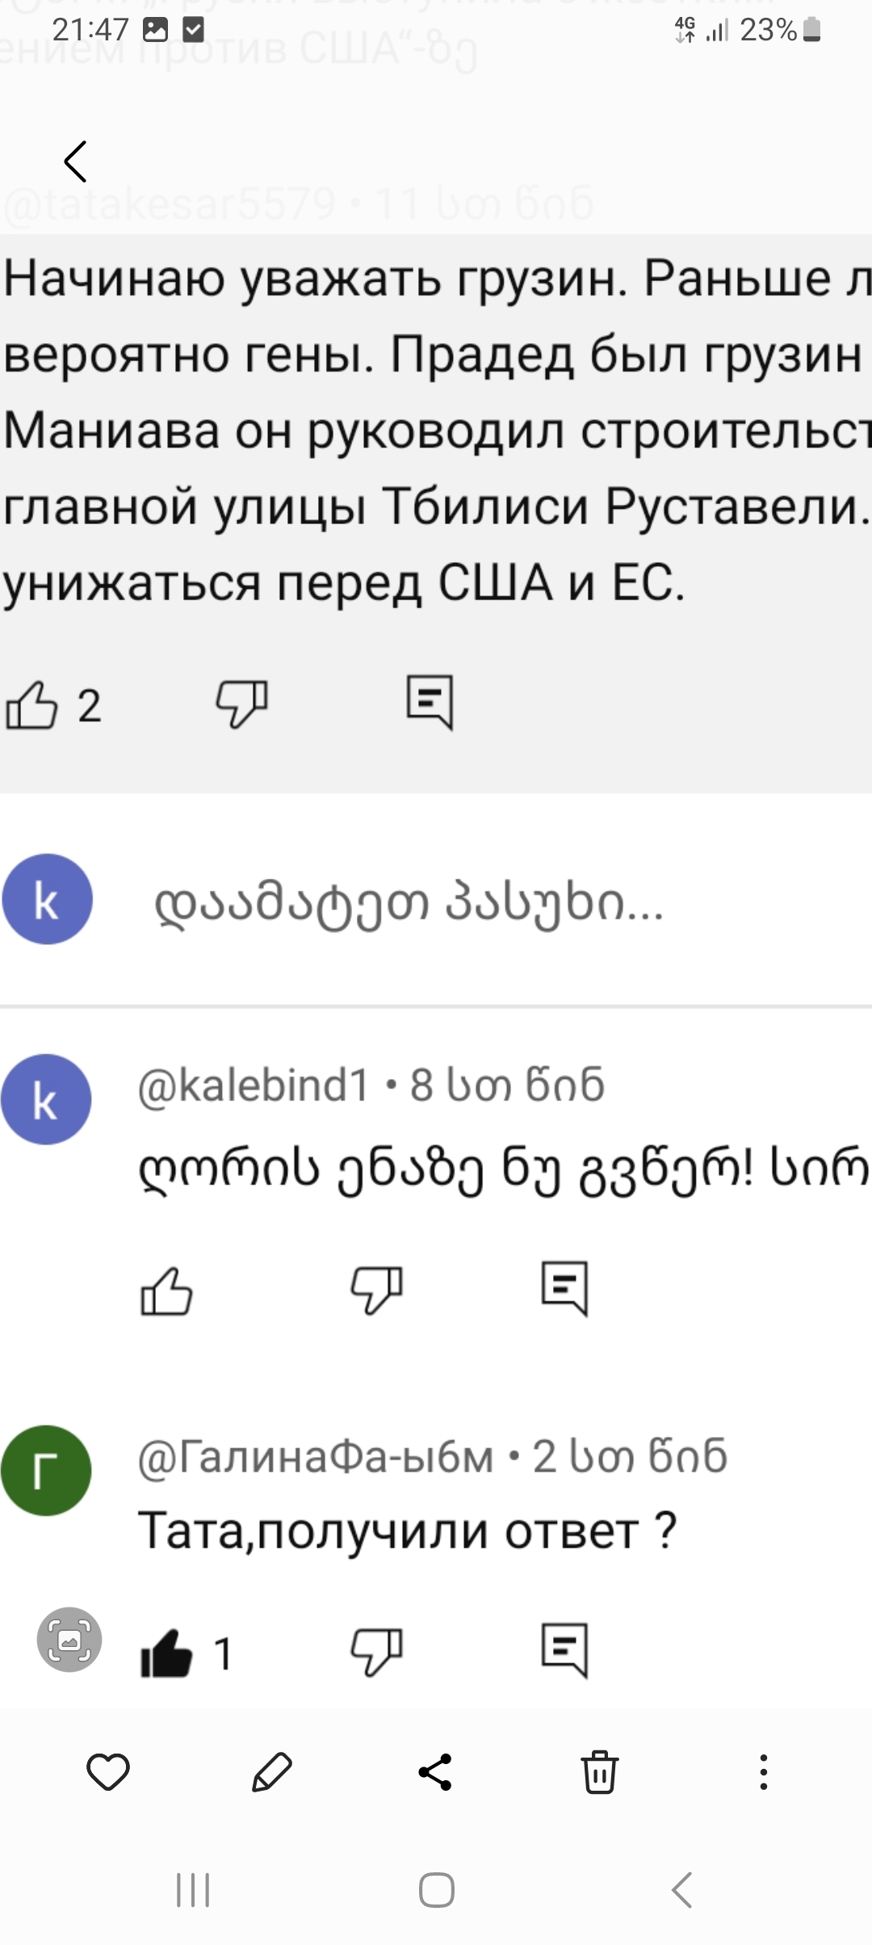Open the purple avatar beside @kalebind1's comment

point(46,1099)
